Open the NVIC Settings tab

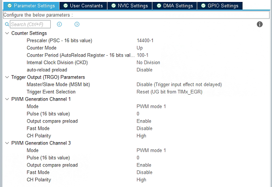tap(129, 6)
